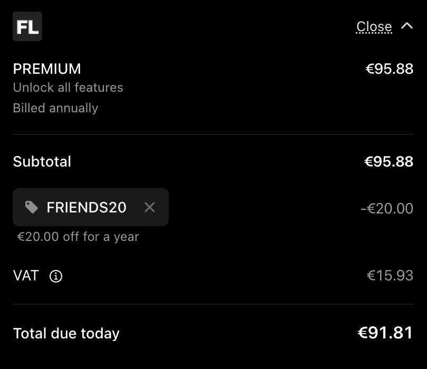
Task: Click the VAT label text
Action: (26, 275)
